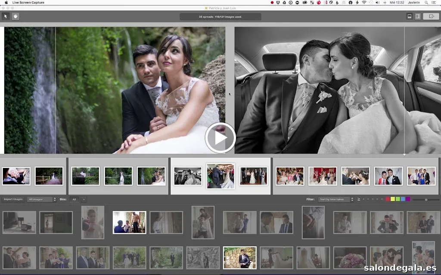Select the shirtless groom thumbnail in library
Viewport: 441px width, 275px height.
tap(129, 222)
